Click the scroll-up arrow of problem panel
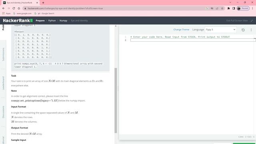 coord(116,26)
